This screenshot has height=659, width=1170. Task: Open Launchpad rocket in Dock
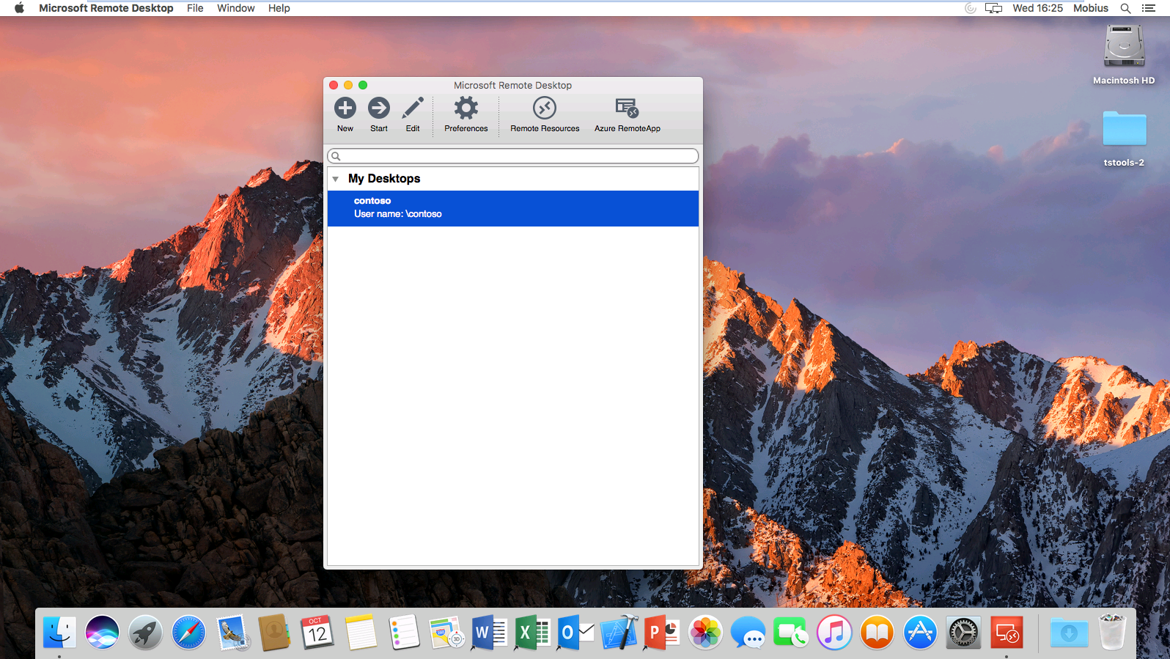145,632
